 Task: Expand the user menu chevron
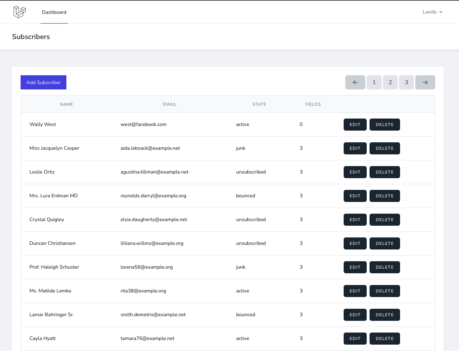(x=441, y=12)
